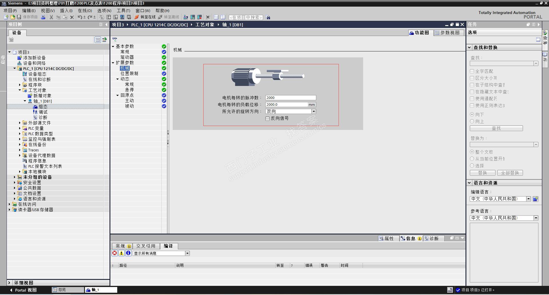Click the Stop CPU icon
Screen dimensions: 549x295
coord(200,17)
